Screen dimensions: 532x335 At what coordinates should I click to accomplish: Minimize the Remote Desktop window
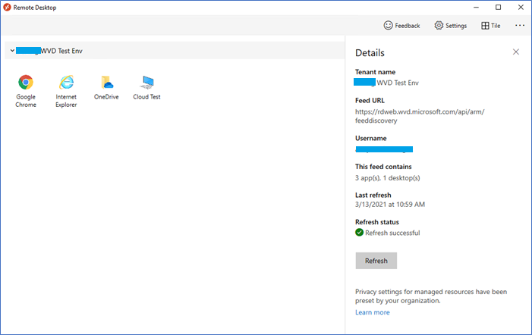coord(476,7)
